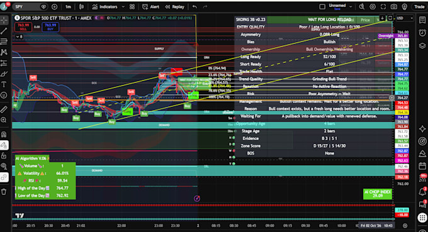Screen dimensions: 428x232
Task: Open the quick search tool
Action: (x=362, y=6)
